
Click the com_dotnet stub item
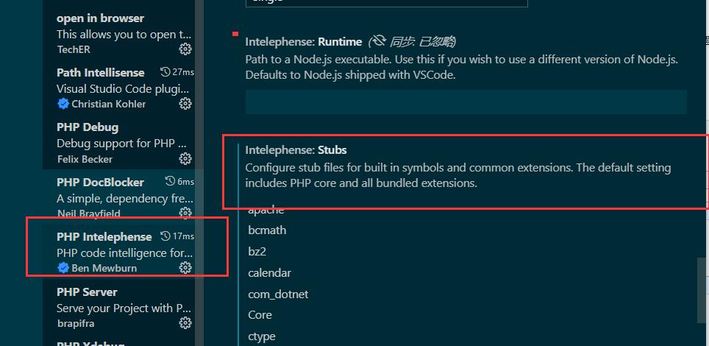click(x=278, y=294)
